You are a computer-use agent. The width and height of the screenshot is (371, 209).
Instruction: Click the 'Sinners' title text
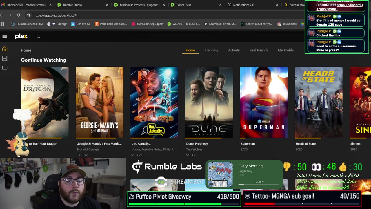(355, 144)
